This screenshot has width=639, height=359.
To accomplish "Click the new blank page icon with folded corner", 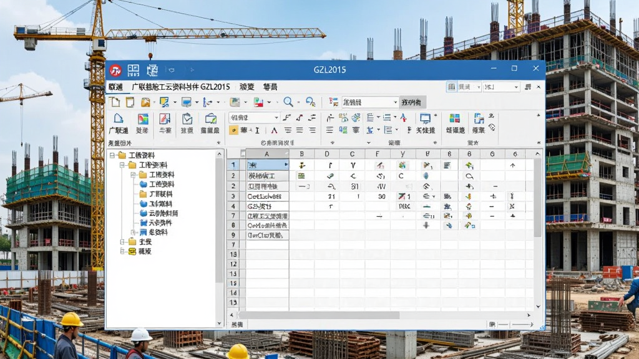I will (115, 102).
